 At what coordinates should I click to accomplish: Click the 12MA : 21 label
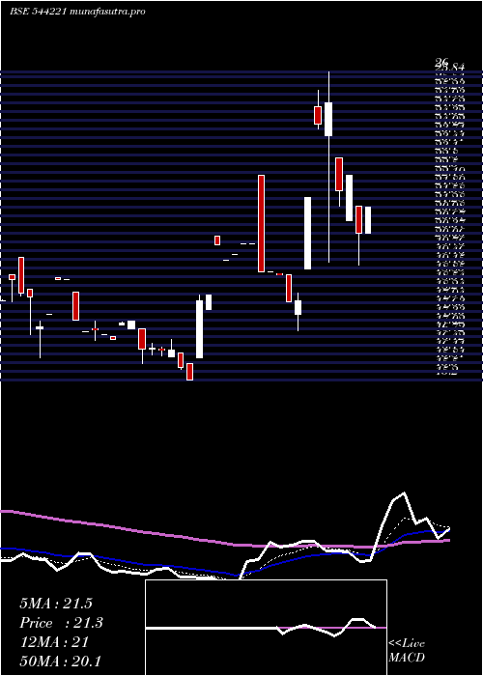pyautogui.click(x=54, y=642)
